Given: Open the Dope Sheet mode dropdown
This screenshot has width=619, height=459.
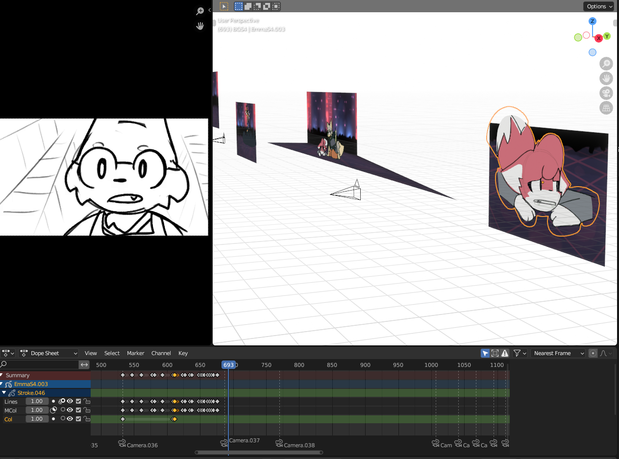Looking at the screenshot, I should (x=49, y=353).
